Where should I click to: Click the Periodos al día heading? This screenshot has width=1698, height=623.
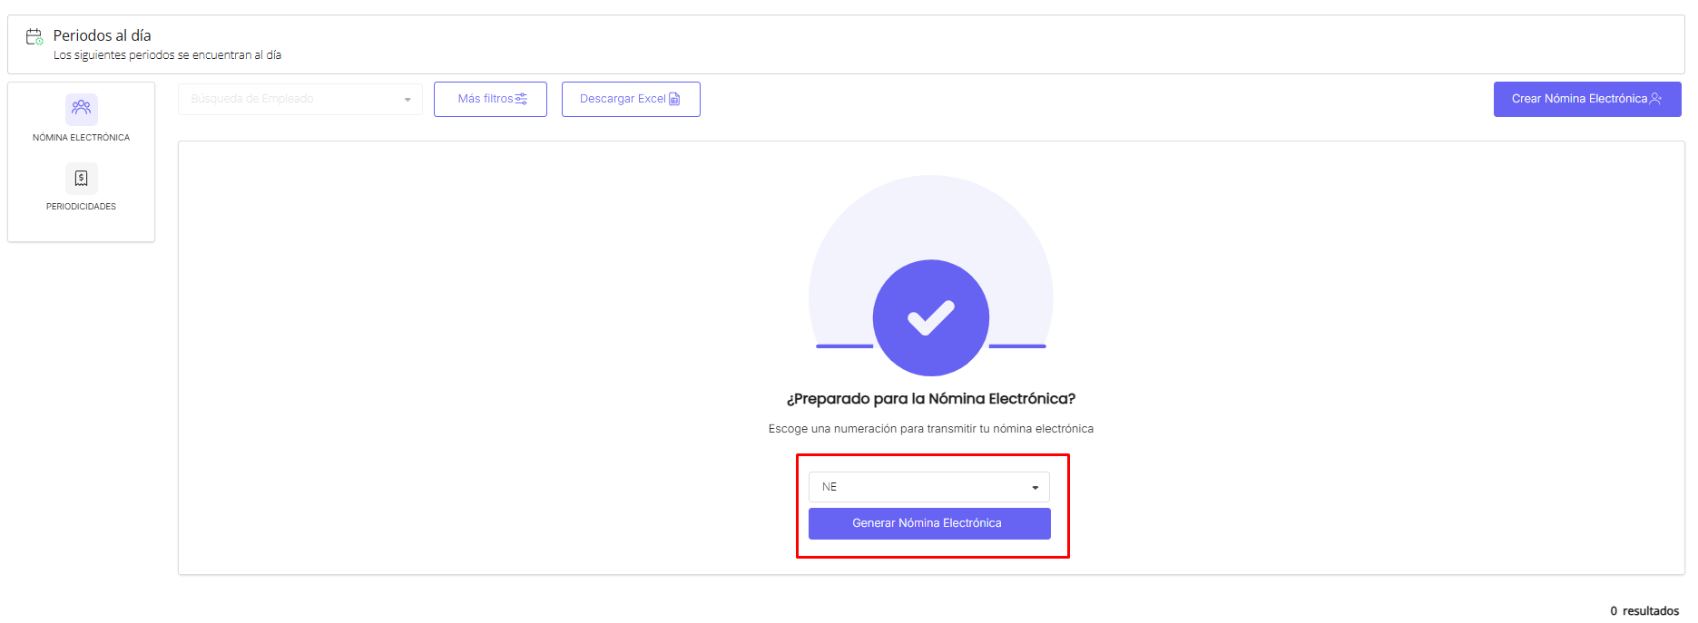(x=102, y=35)
